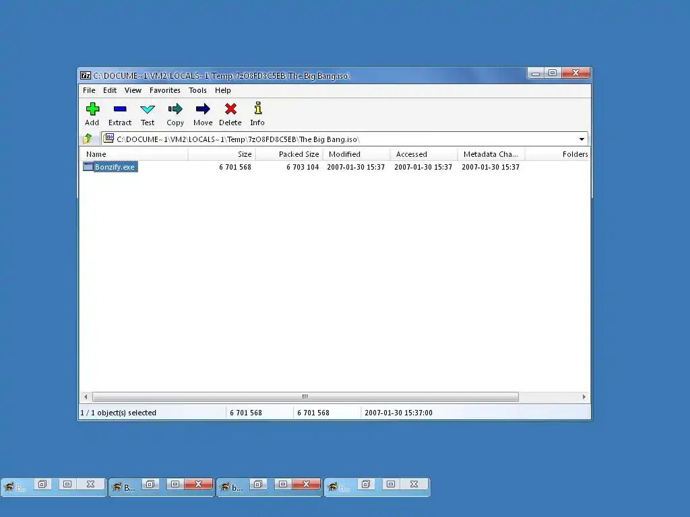Screen dimensions: 690x517
Task: Sort by Folders column header
Action: 557,154
